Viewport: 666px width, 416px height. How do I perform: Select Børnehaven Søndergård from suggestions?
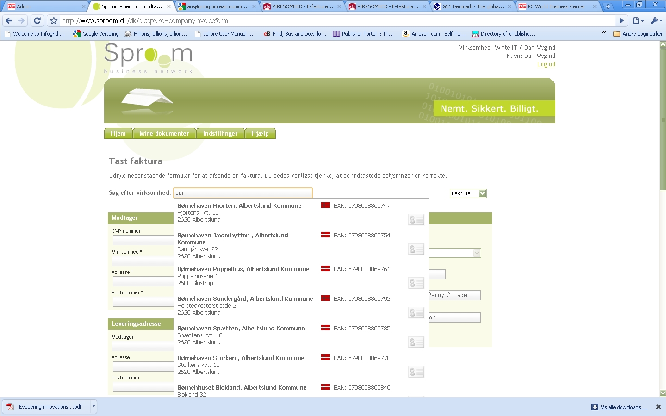tap(245, 299)
